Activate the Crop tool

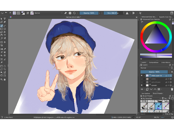pos(1,45)
